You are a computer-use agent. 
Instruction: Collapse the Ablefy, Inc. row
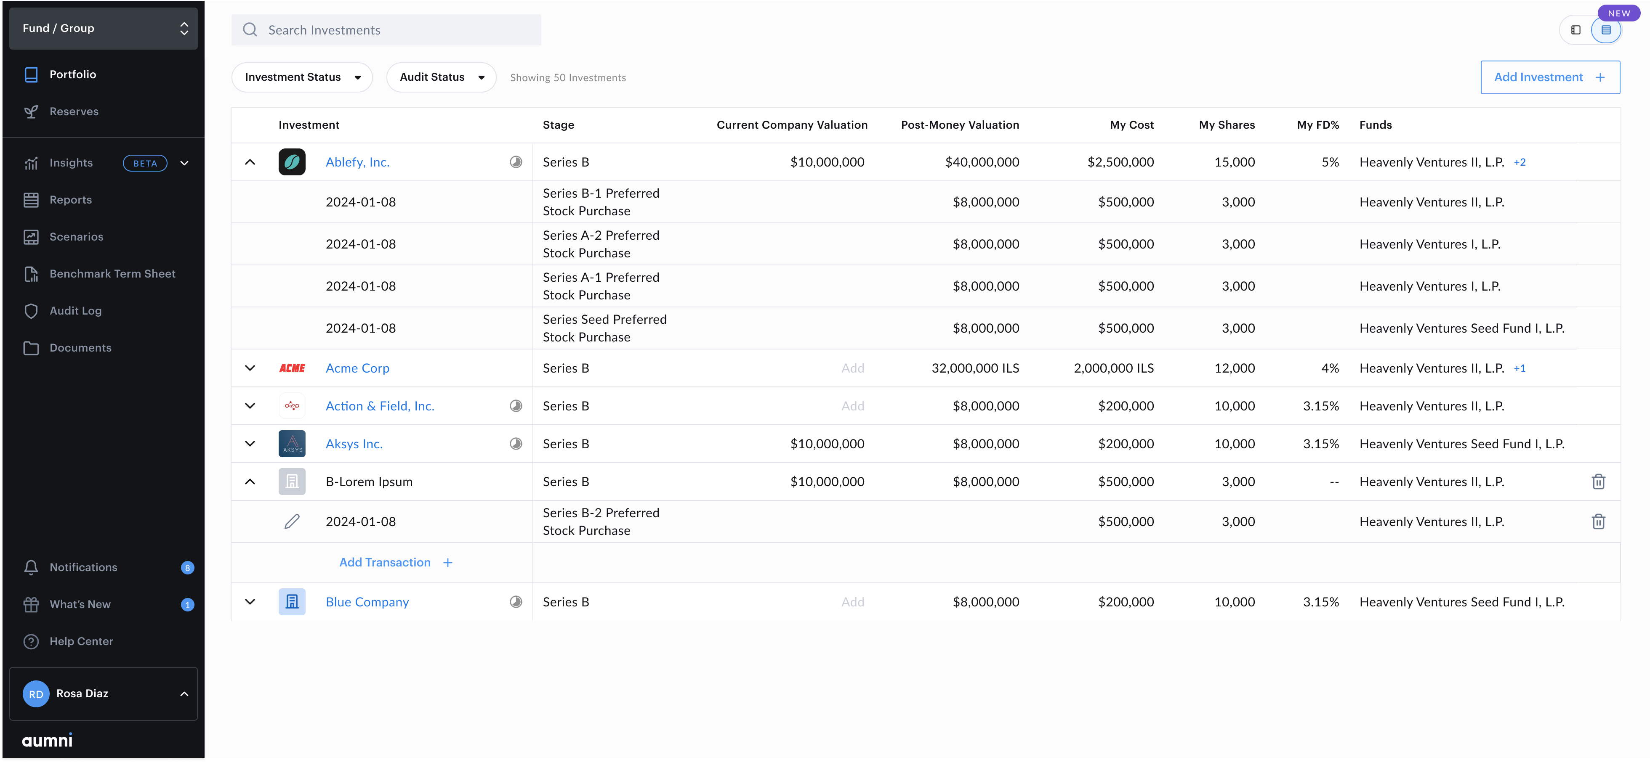250,162
